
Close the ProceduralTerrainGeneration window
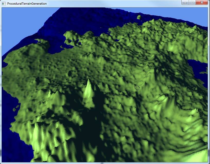tap(202, 3)
